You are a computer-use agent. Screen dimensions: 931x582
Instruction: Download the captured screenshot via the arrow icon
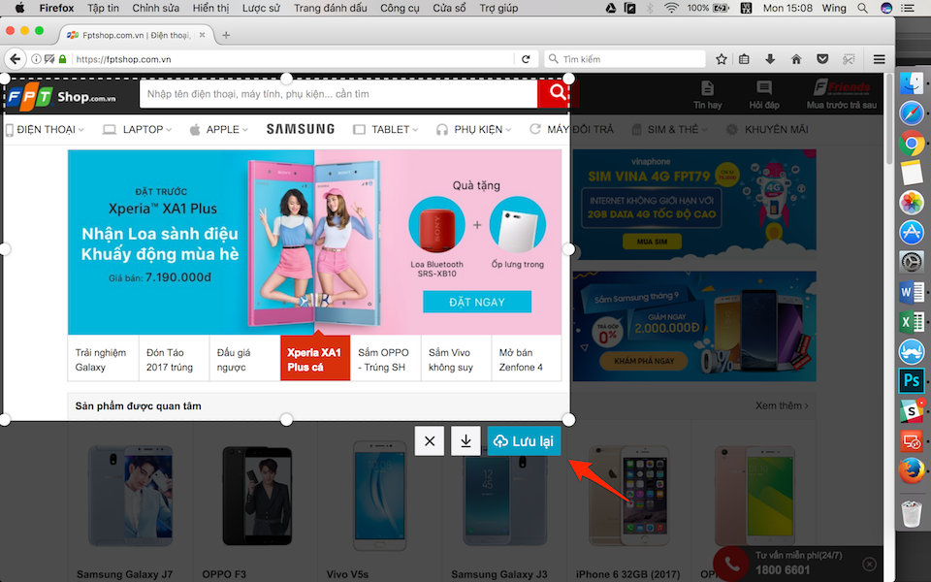tap(465, 441)
